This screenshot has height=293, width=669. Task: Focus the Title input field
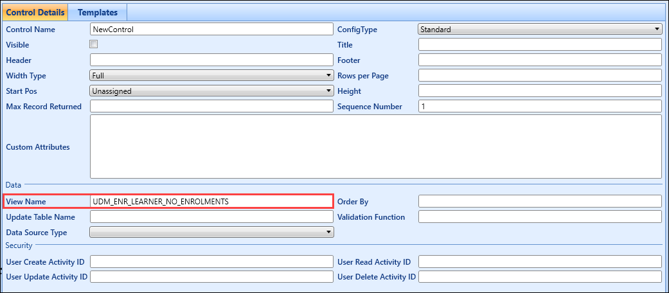point(539,44)
